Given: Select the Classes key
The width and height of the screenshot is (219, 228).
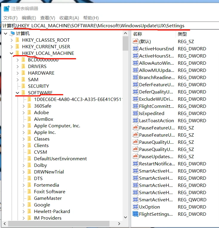Looking at the screenshot, I should [x=42, y=139].
